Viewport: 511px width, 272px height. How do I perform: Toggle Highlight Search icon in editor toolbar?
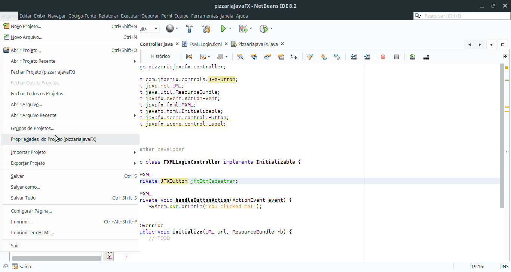(281, 57)
